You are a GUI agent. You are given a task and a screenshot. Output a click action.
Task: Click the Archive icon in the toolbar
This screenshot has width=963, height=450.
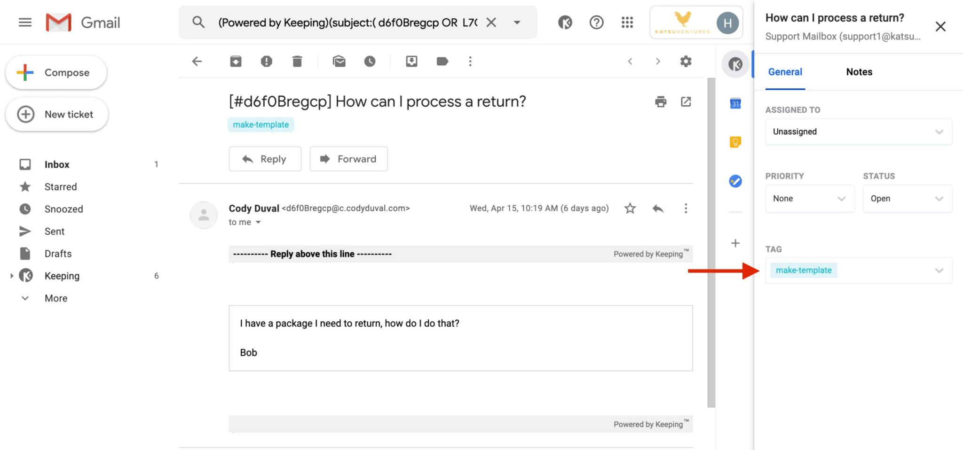coord(236,62)
